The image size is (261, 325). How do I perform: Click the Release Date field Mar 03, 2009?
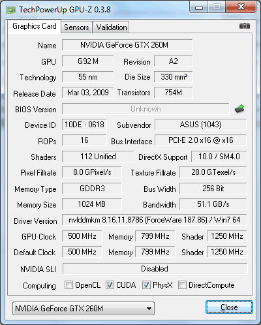tap(88, 93)
